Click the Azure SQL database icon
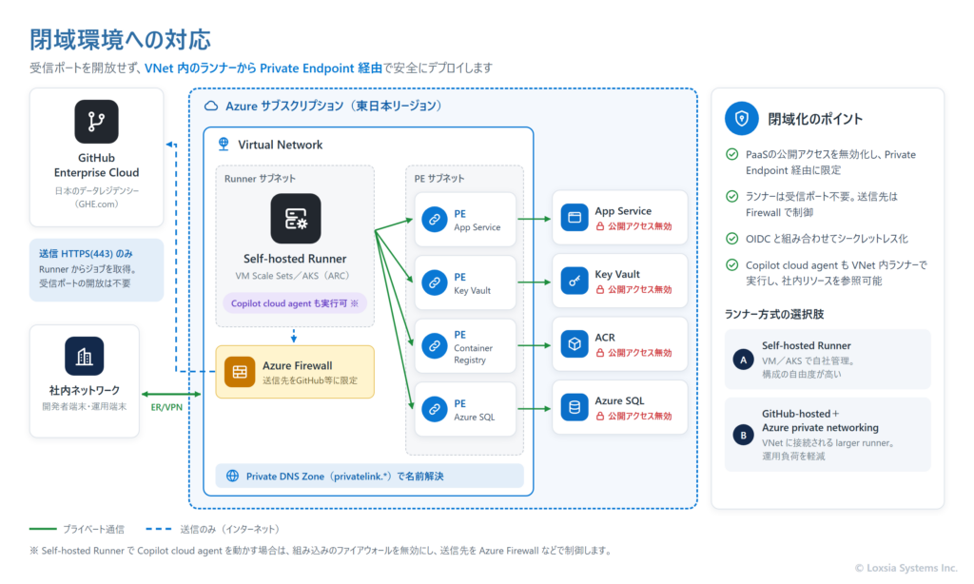This screenshot has height=584, width=974. pos(575,407)
